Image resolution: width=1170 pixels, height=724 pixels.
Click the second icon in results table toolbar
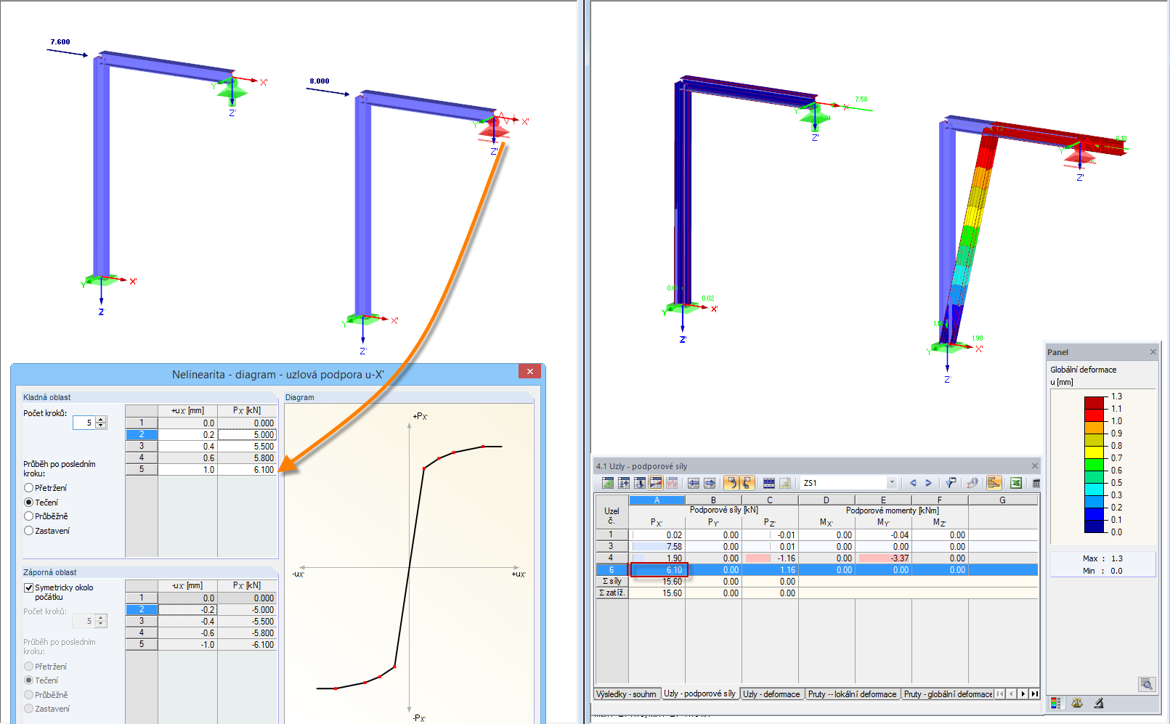click(x=624, y=483)
